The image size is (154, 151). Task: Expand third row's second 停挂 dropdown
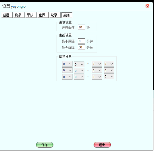click(79, 77)
